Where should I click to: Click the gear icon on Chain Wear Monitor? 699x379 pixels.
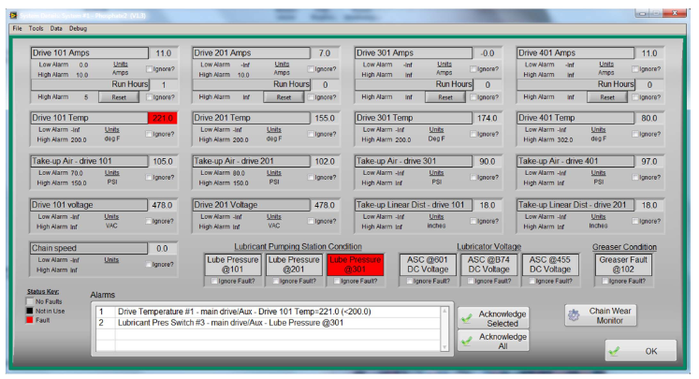pyautogui.click(x=574, y=315)
